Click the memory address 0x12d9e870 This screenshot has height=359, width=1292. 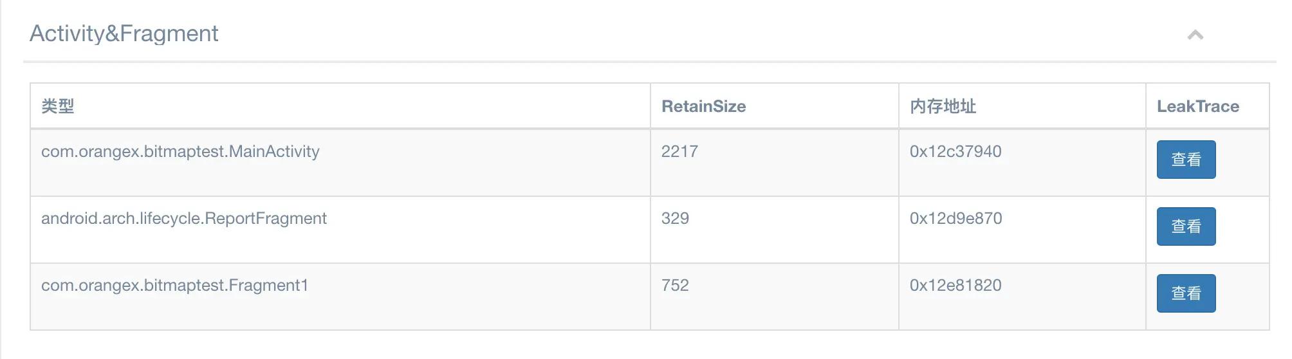coord(955,219)
